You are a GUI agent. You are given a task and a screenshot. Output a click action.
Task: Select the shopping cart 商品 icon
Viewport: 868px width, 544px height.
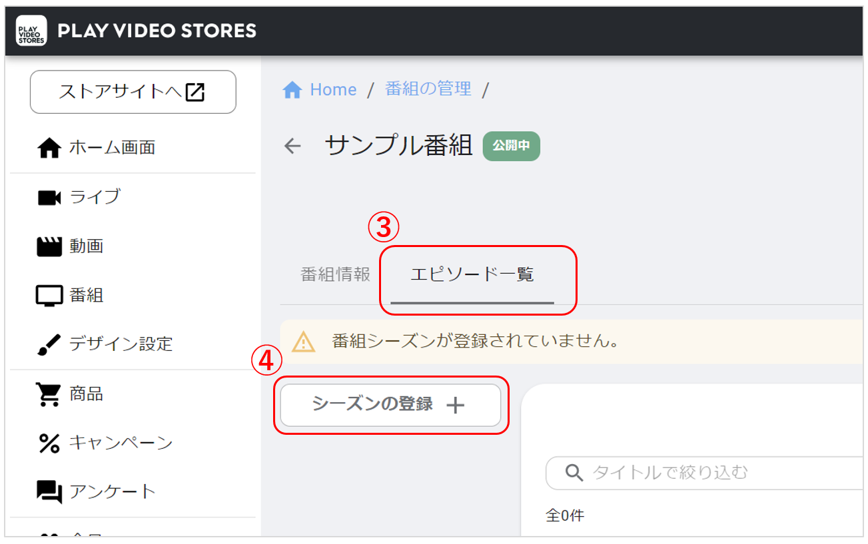click(x=49, y=394)
